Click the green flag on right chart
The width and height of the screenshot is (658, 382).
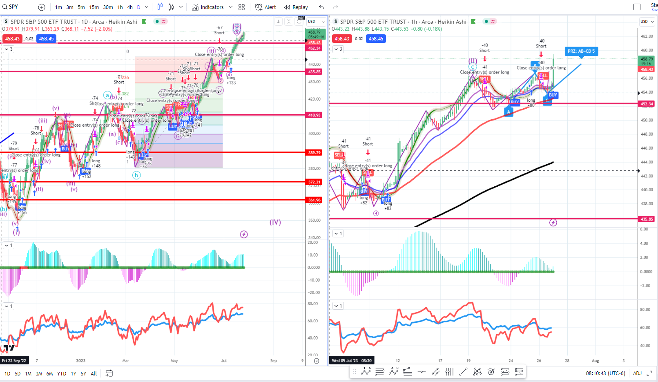pos(473,22)
